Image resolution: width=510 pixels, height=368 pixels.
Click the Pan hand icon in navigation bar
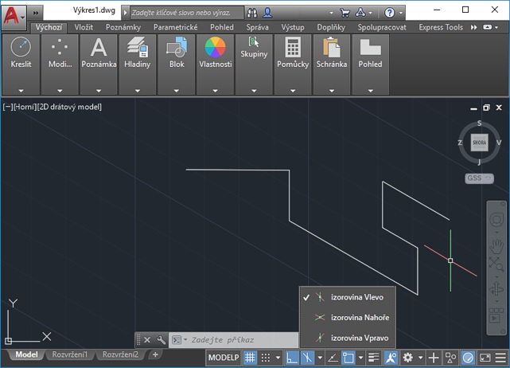pos(496,245)
